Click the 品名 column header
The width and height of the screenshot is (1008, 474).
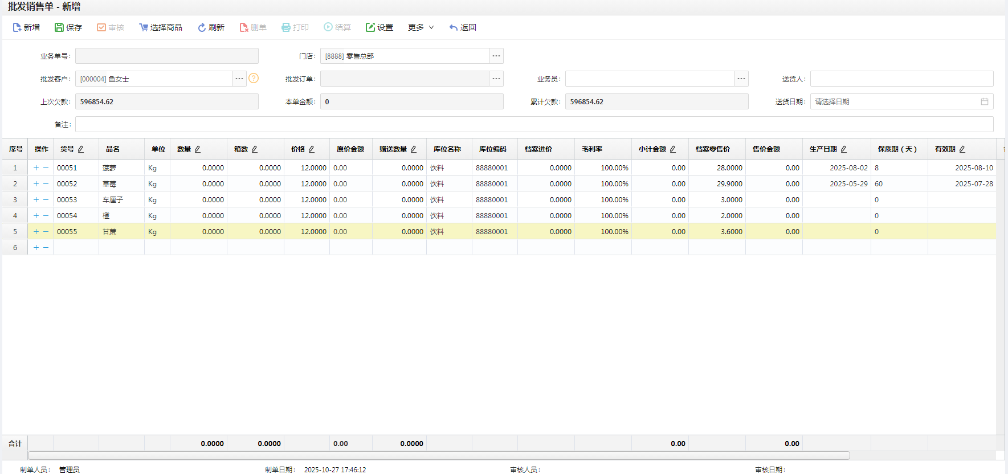pyautogui.click(x=113, y=149)
